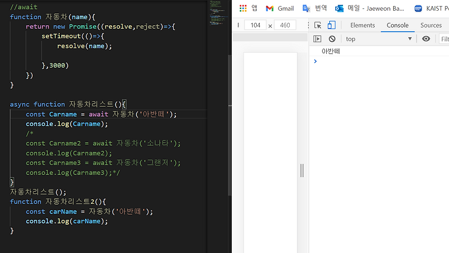Click the device height field showing 460
Image resolution: width=449 pixels, height=253 pixels.
(x=285, y=25)
